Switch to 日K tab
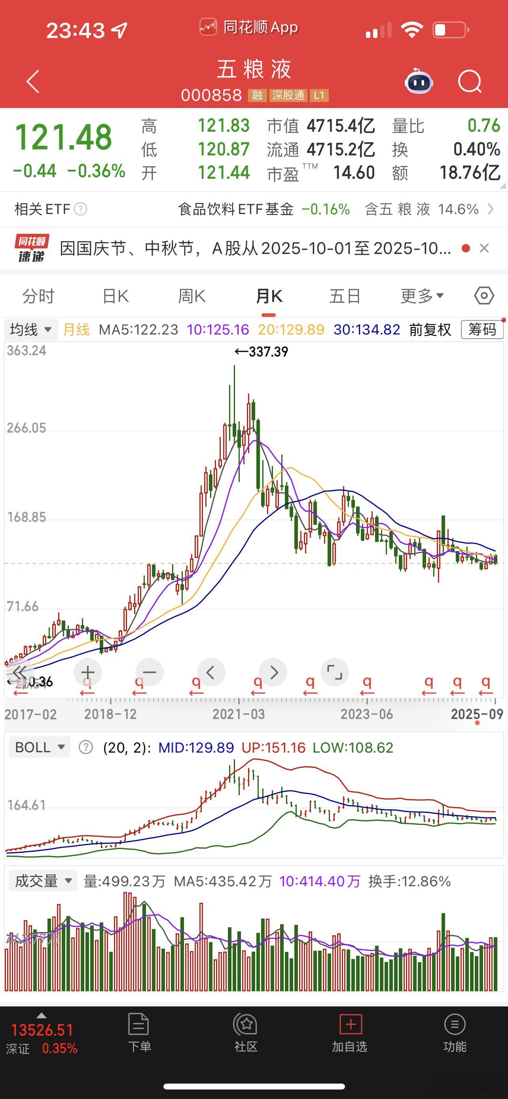The width and height of the screenshot is (508, 1099). (x=116, y=296)
